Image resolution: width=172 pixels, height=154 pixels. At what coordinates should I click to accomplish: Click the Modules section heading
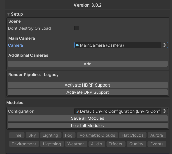pyautogui.click(x=15, y=103)
